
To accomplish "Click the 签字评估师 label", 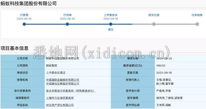I will click(x=133, y=105).
